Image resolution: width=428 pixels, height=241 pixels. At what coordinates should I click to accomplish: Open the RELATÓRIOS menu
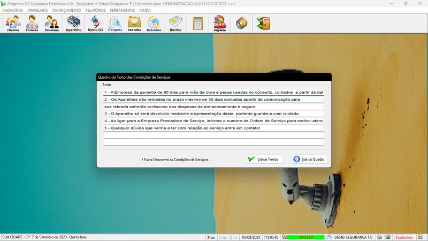tap(95, 10)
